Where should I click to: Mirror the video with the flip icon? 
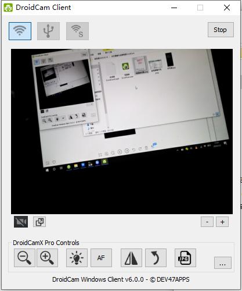coord(131,258)
